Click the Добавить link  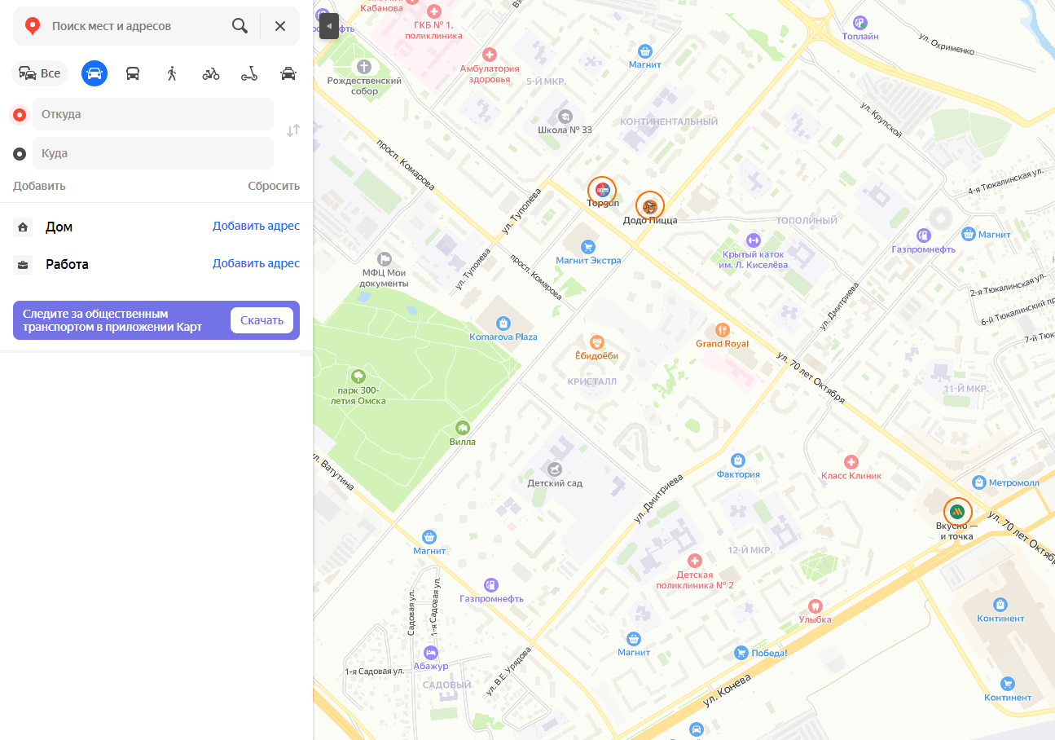(39, 186)
